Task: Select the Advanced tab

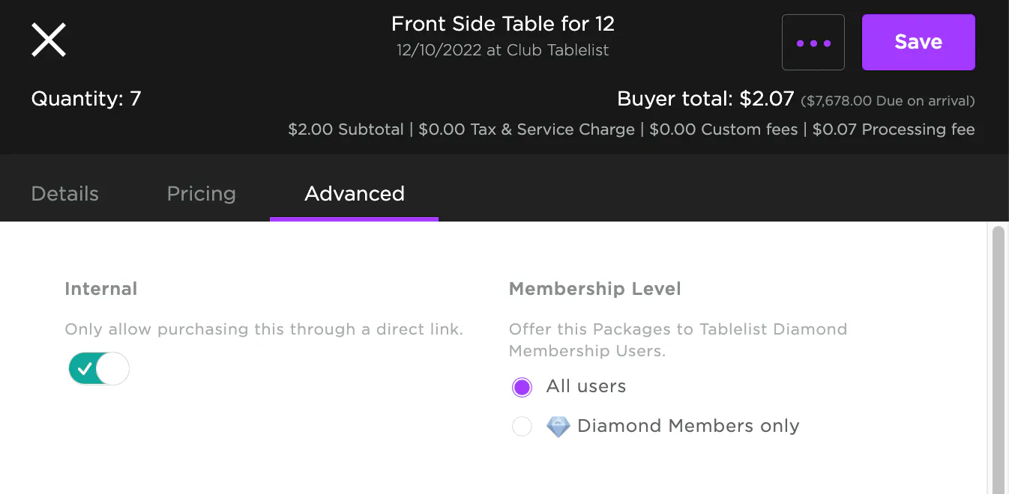Action: pos(354,194)
